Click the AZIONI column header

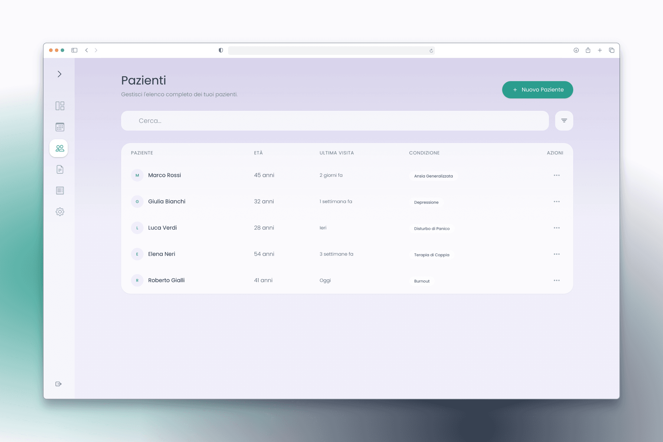tap(555, 153)
